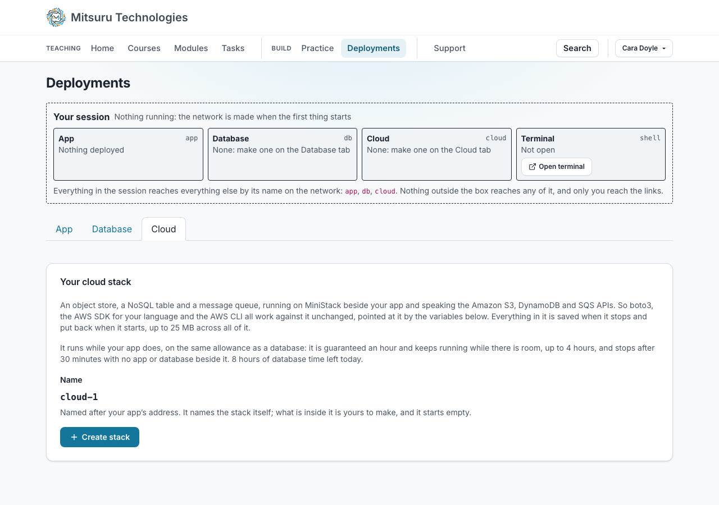Open the Courses nav item
This screenshot has height=505, width=719.
tap(144, 48)
